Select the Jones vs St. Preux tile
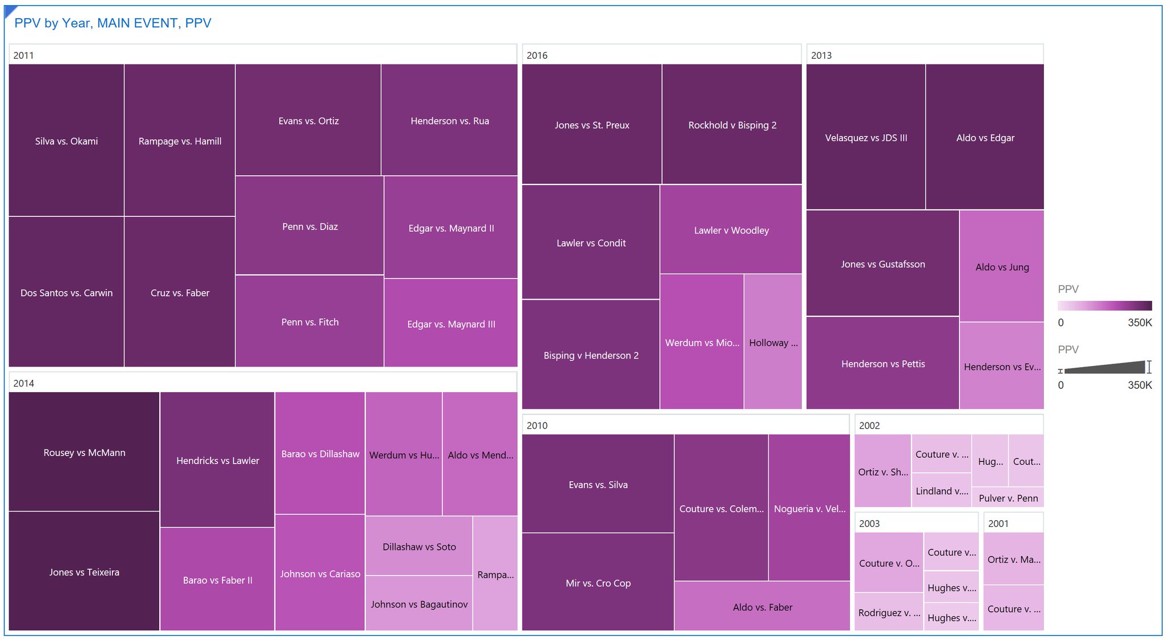The image size is (1169, 644). point(592,124)
